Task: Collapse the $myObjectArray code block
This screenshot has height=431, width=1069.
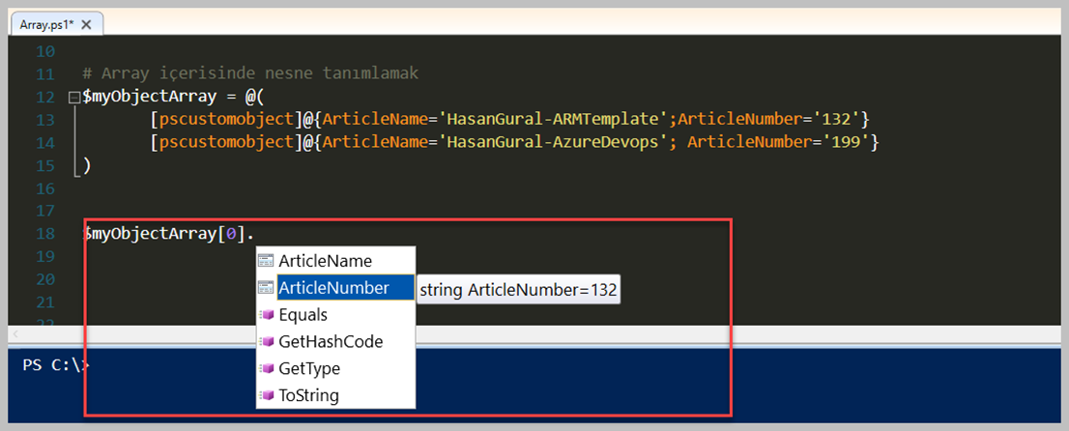Action: (x=74, y=98)
